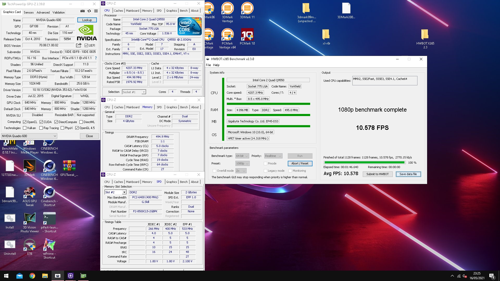Open the 3DMark Vantage desktop icon

click(x=227, y=12)
